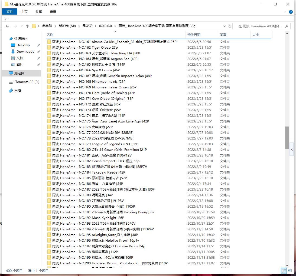Image resolution: width=296 pixels, height=276 pixels.
Task: Click 0.0.0.0.0 in the address breadcrumb
Action: (105, 26)
